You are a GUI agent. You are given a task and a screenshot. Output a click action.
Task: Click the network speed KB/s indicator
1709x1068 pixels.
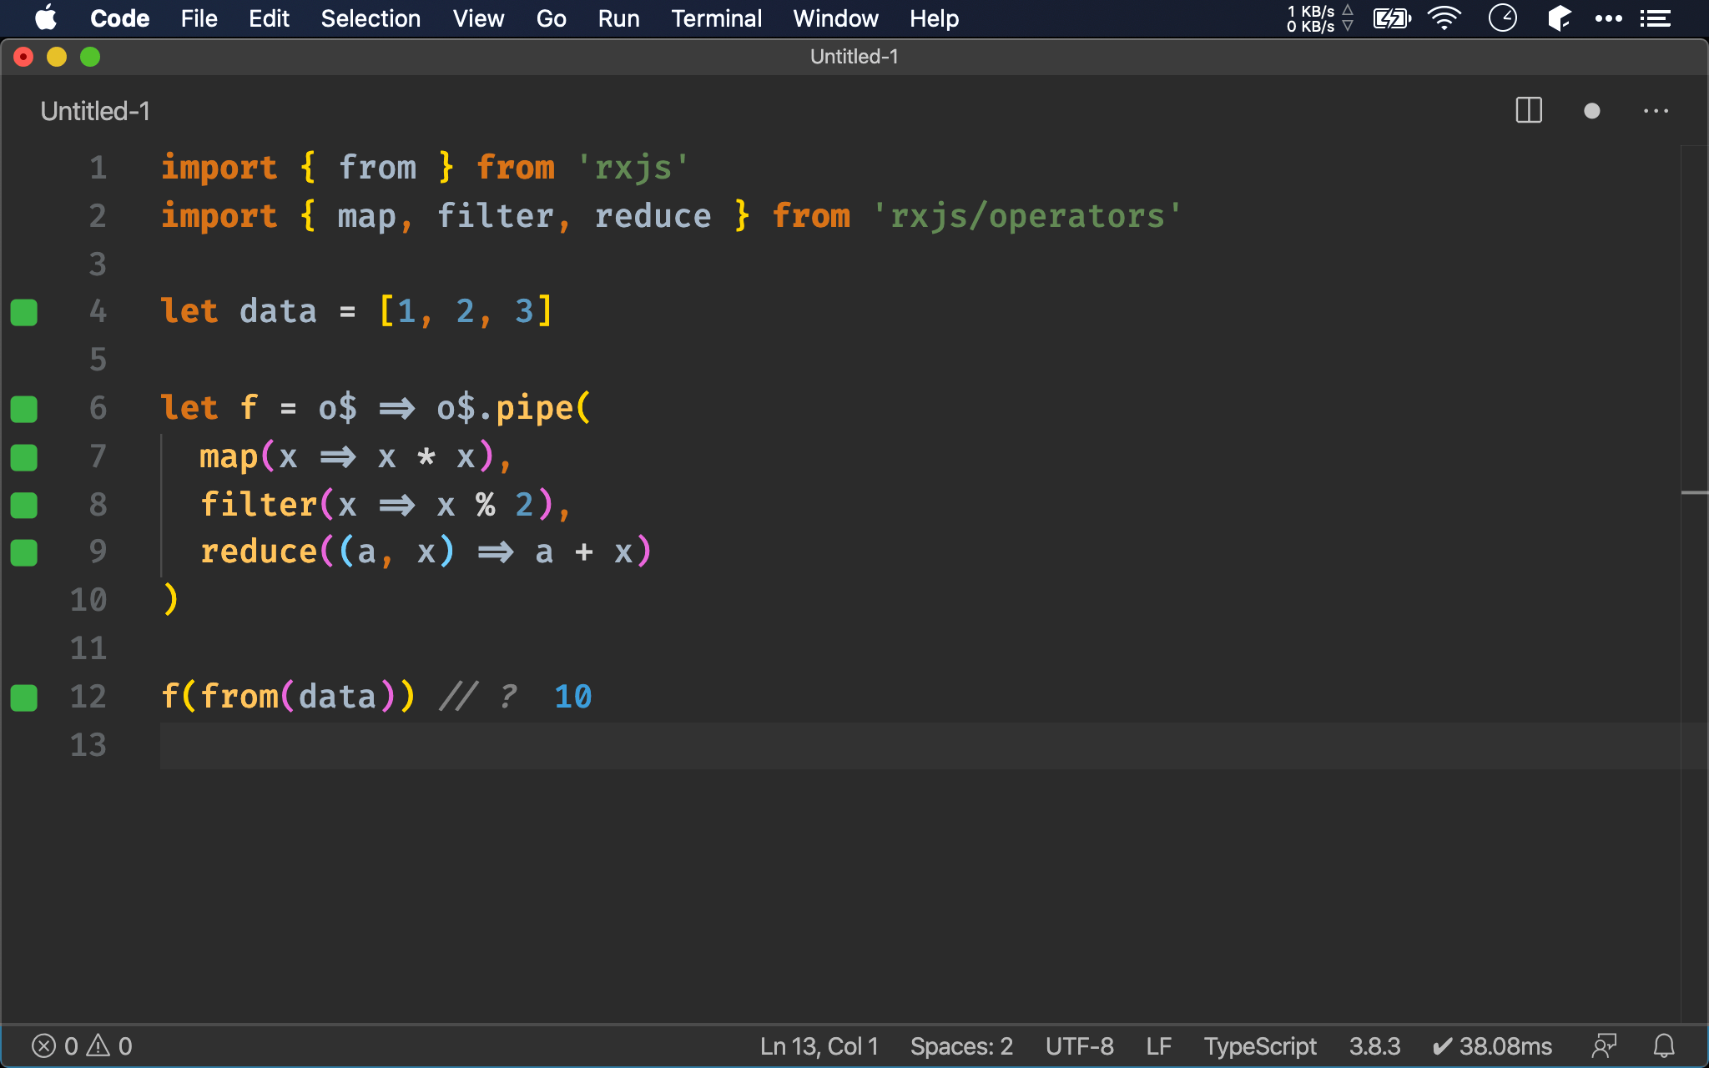coord(1319,18)
